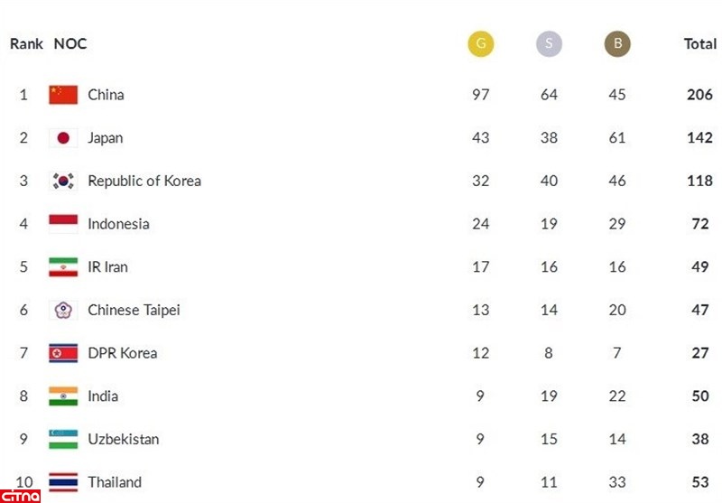Screen dimensions: 722x503
Task: Sort by the gold medal column header
Action: pos(481,44)
